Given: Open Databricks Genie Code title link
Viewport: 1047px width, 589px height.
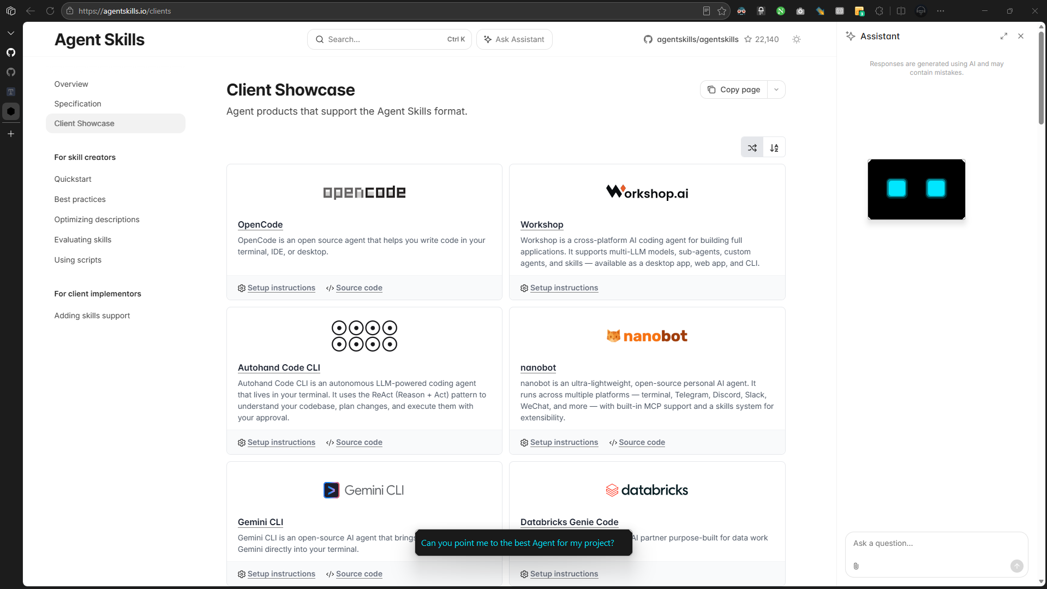Looking at the screenshot, I should click(x=569, y=522).
